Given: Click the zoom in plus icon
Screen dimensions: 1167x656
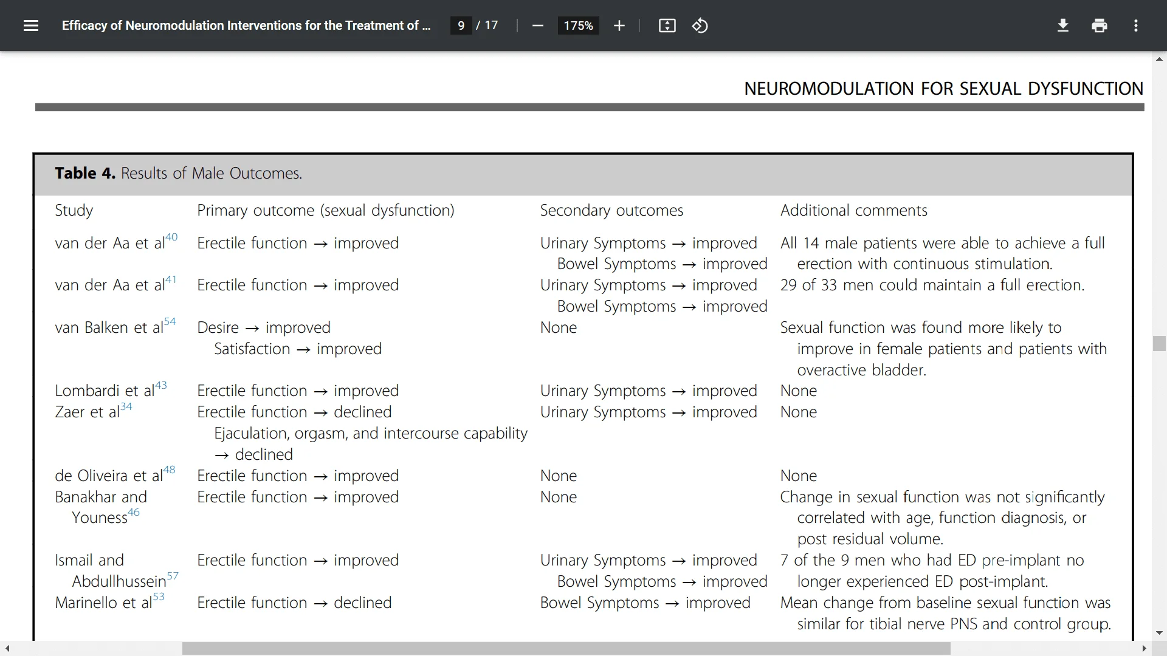Looking at the screenshot, I should pyautogui.click(x=619, y=26).
